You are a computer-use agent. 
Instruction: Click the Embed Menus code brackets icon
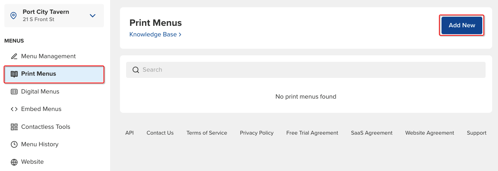14,109
